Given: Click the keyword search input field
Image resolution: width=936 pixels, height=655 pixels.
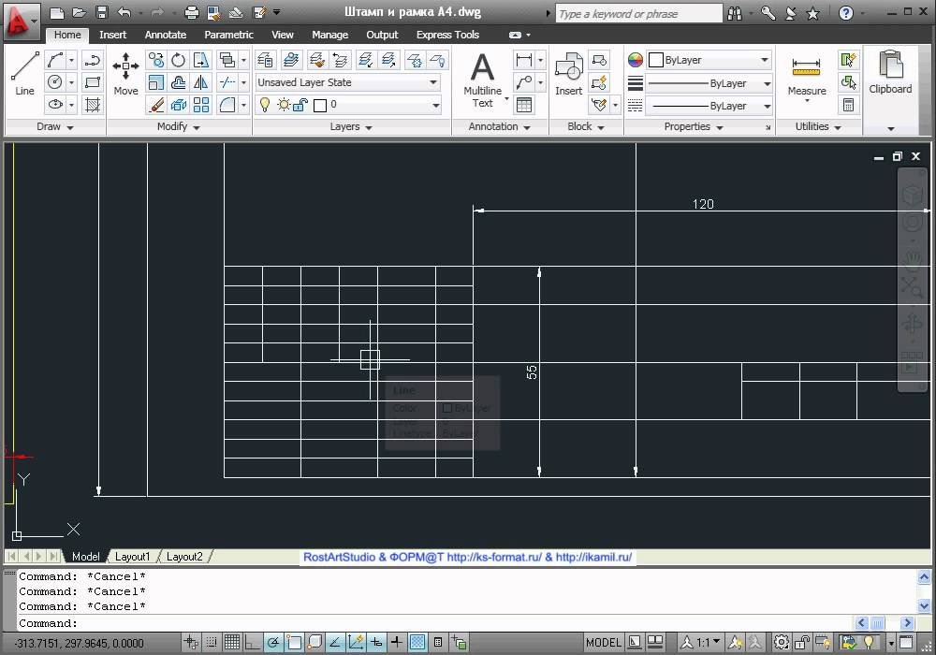Looking at the screenshot, I should [x=638, y=14].
